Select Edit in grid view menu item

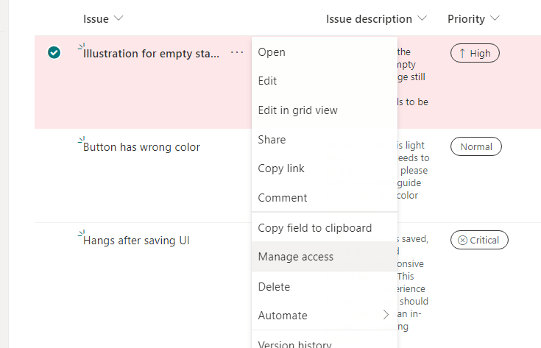[325, 110]
